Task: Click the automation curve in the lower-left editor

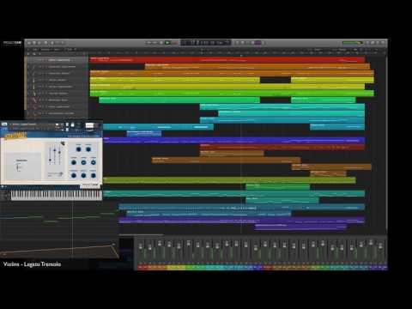Action: pyautogui.click(x=59, y=250)
